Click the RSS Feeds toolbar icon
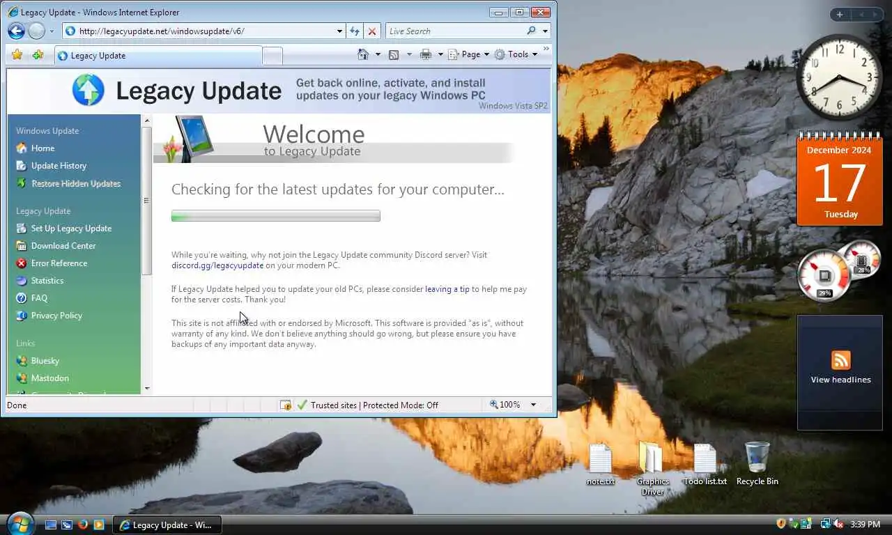Image resolution: width=892 pixels, height=535 pixels. coord(394,54)
